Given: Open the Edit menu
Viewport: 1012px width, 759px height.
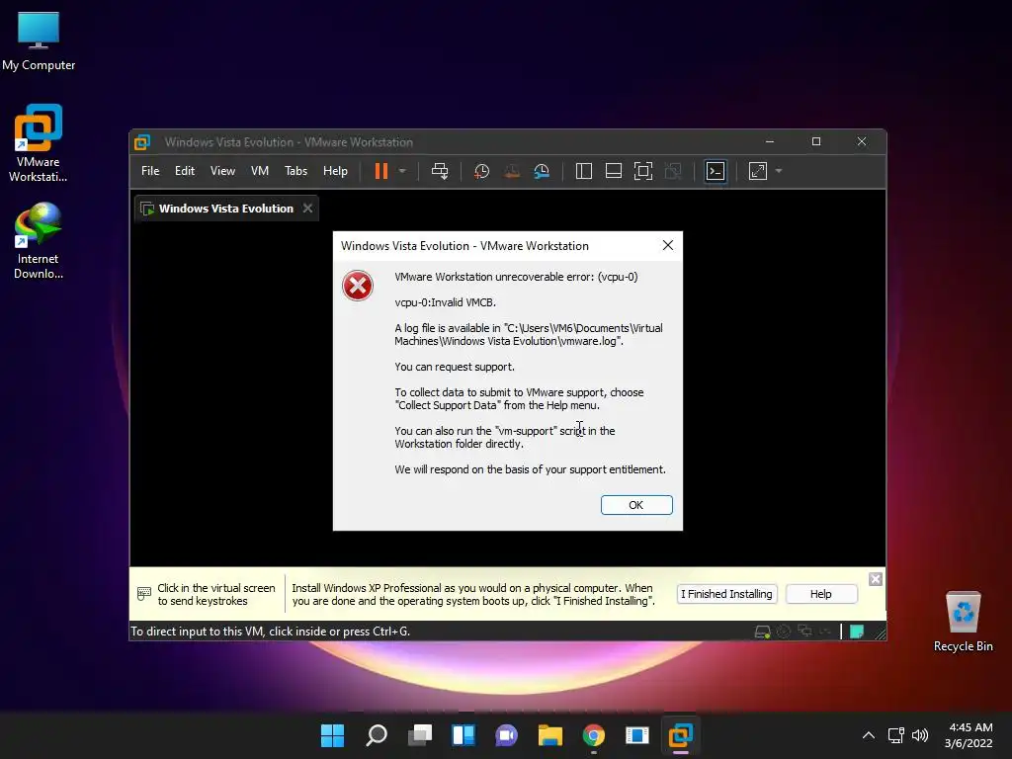Looking at the screenshot, I should (185, 171).
